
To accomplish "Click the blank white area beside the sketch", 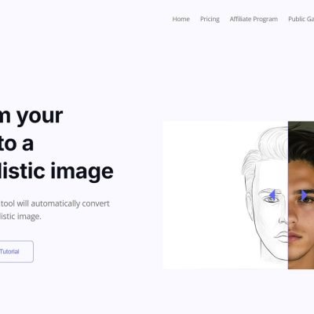I will (x=202, y=195).
